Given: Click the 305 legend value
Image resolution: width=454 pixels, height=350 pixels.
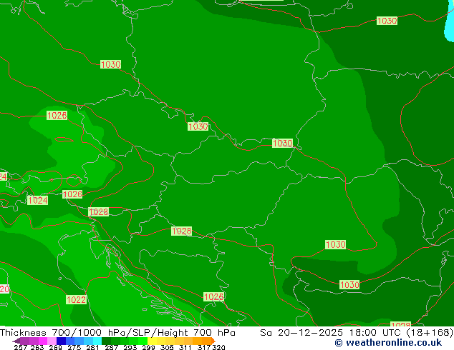Looking at the screenshot, I should point(167,347).
